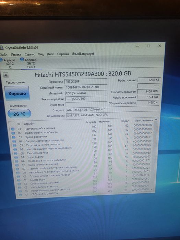Viewport: 180px width, 240px height.
Task: Click the attribute list scroll up arrow
Action: point(156,120)
